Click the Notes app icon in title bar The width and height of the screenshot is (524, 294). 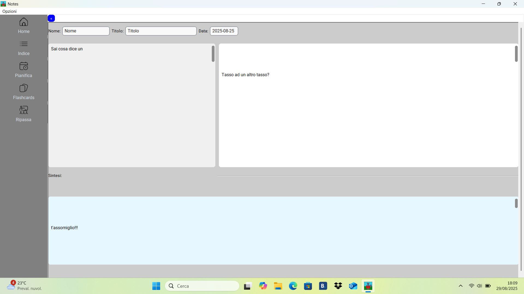(3, 4)
